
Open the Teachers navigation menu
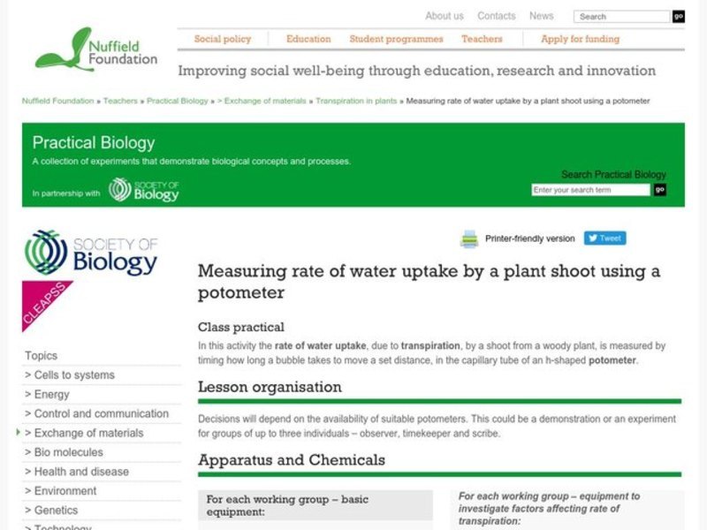[x=483, y=39]
